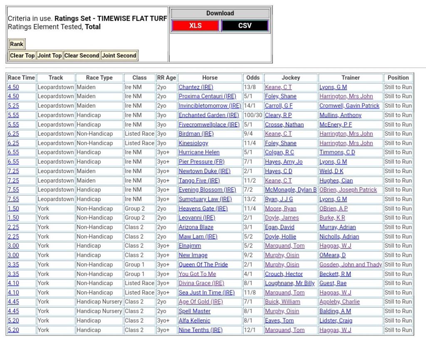Click trainer link Gosden, John and Thady

click(350, 265)
